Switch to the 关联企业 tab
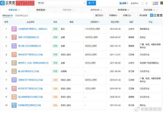 (x=14, y=10)
